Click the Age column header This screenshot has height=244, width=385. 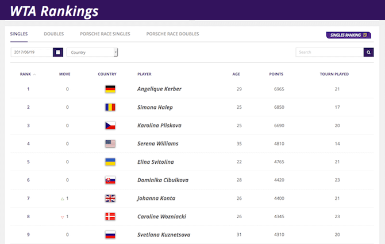(x=236, y=74)
